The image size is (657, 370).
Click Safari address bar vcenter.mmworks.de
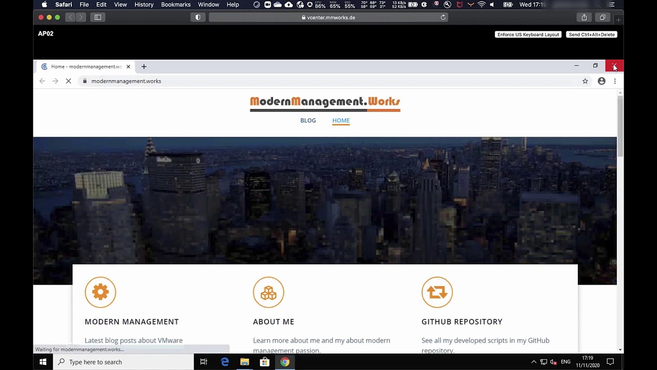[328, 17]
